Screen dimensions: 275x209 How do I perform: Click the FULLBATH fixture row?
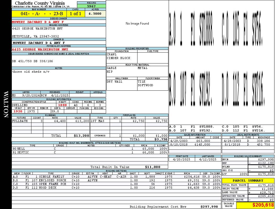point(51,121)
